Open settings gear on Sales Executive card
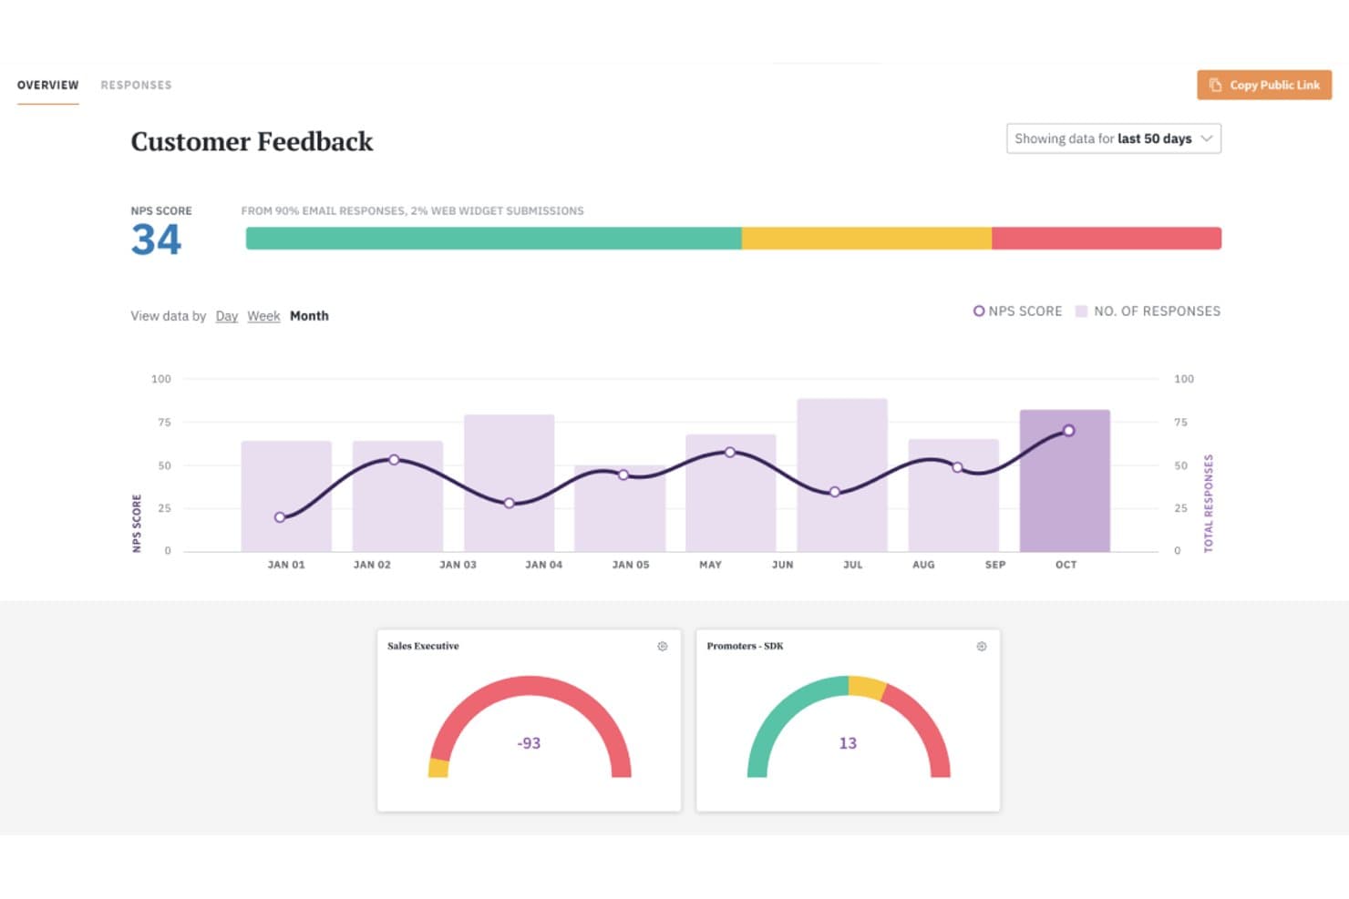 click(663, 646)
